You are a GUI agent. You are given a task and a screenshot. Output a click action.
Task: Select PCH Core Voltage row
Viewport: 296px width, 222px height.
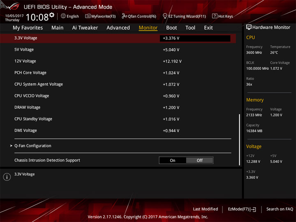(118, 73)
